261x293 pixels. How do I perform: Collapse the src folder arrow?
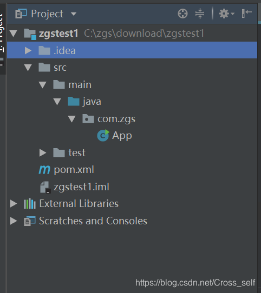(28, 68)
